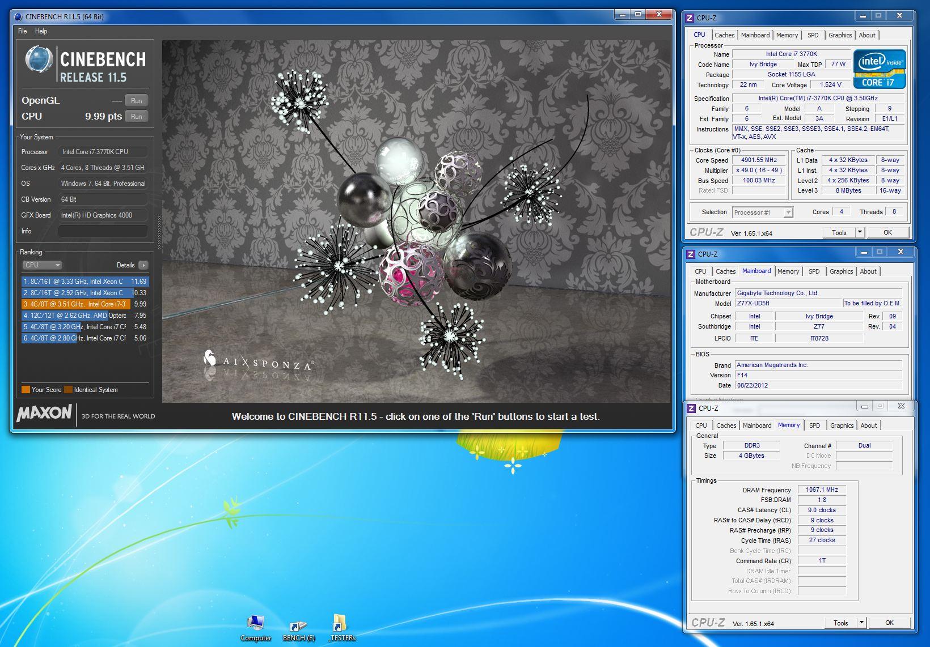The width and height of the screenshot is (930, 647).
Task: Click the DRAM Frequency 1067.1 MHz value
Action: (822, 489)
